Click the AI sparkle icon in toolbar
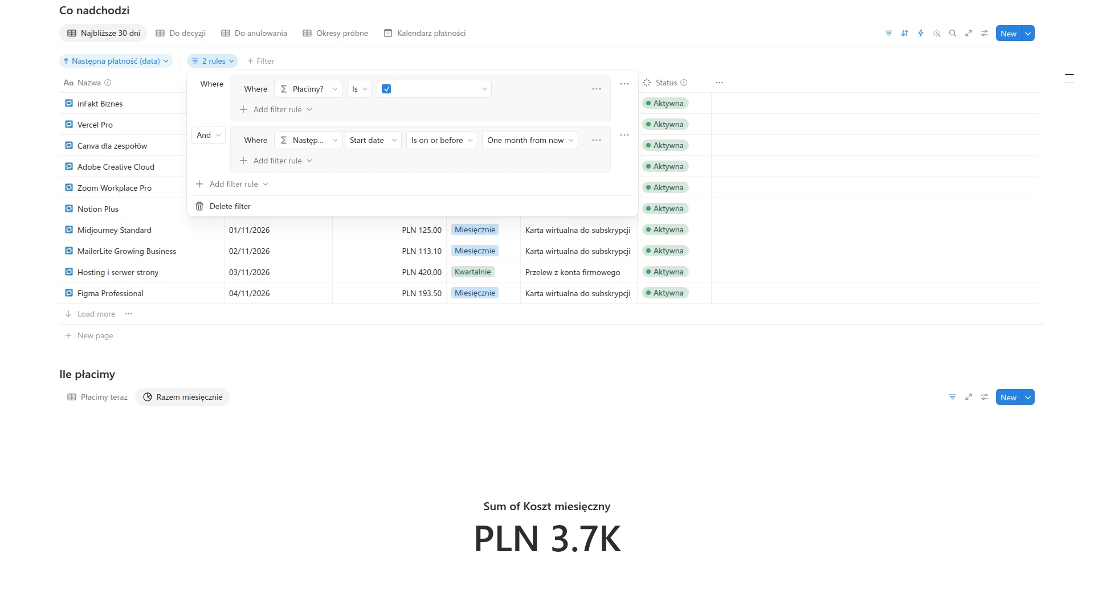Screen dimensions: 1094x615 tap(936, 33)
